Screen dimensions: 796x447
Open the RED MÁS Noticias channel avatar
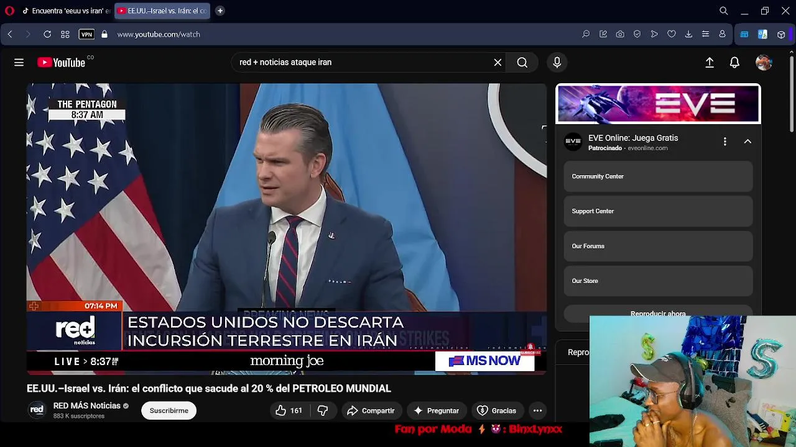(37, 410)
